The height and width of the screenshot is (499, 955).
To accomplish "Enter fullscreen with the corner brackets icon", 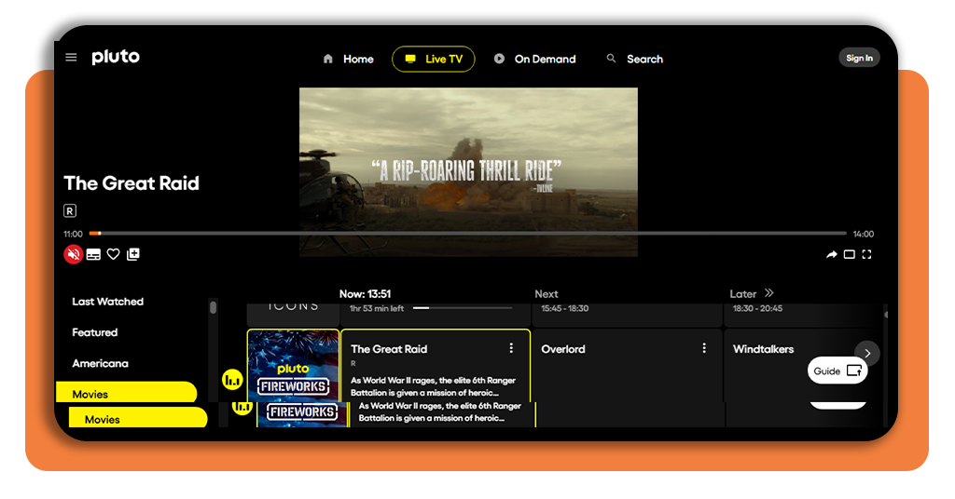I will coord(866,254).
